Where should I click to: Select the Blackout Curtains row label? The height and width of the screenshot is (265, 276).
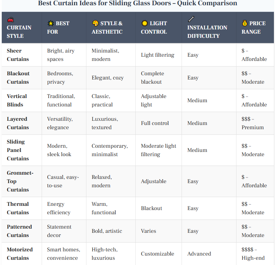[x=18, y=78]
